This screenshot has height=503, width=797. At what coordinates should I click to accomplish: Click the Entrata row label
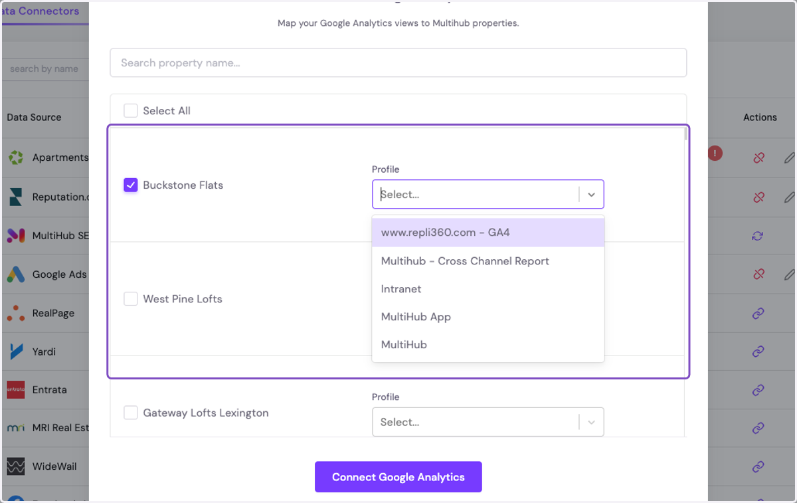(x=50, y=389)
